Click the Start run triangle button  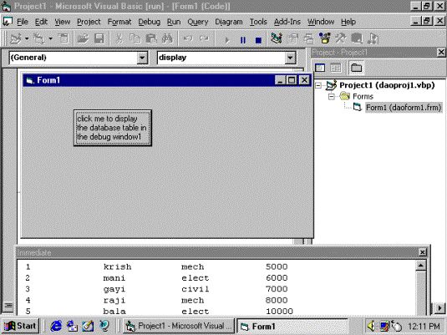pos(227,39)
